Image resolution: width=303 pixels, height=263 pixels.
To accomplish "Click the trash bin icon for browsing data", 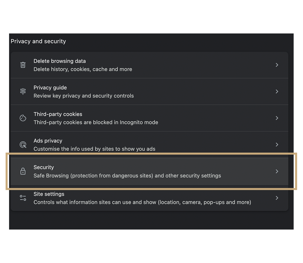I will [23, 65].
